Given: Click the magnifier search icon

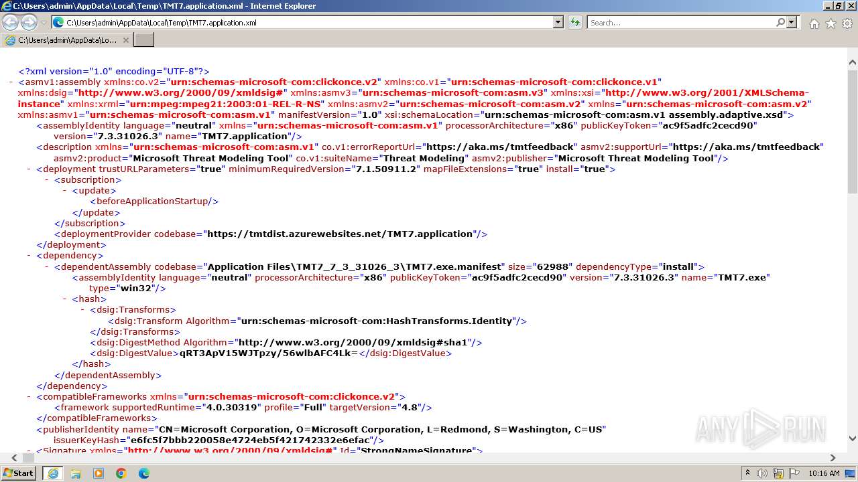Looking at the screenshot, I should tap(780, 22).
